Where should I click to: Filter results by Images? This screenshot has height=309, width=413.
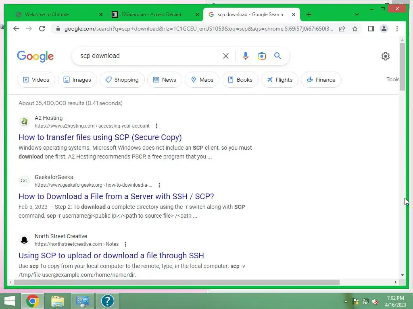point(77,80)
